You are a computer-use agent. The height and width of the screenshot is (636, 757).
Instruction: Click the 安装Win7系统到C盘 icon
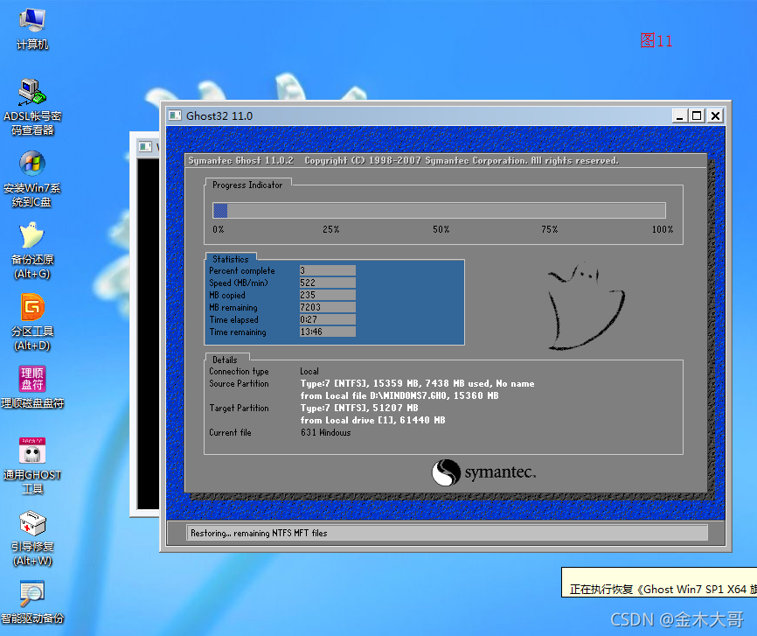pos(32,178)
